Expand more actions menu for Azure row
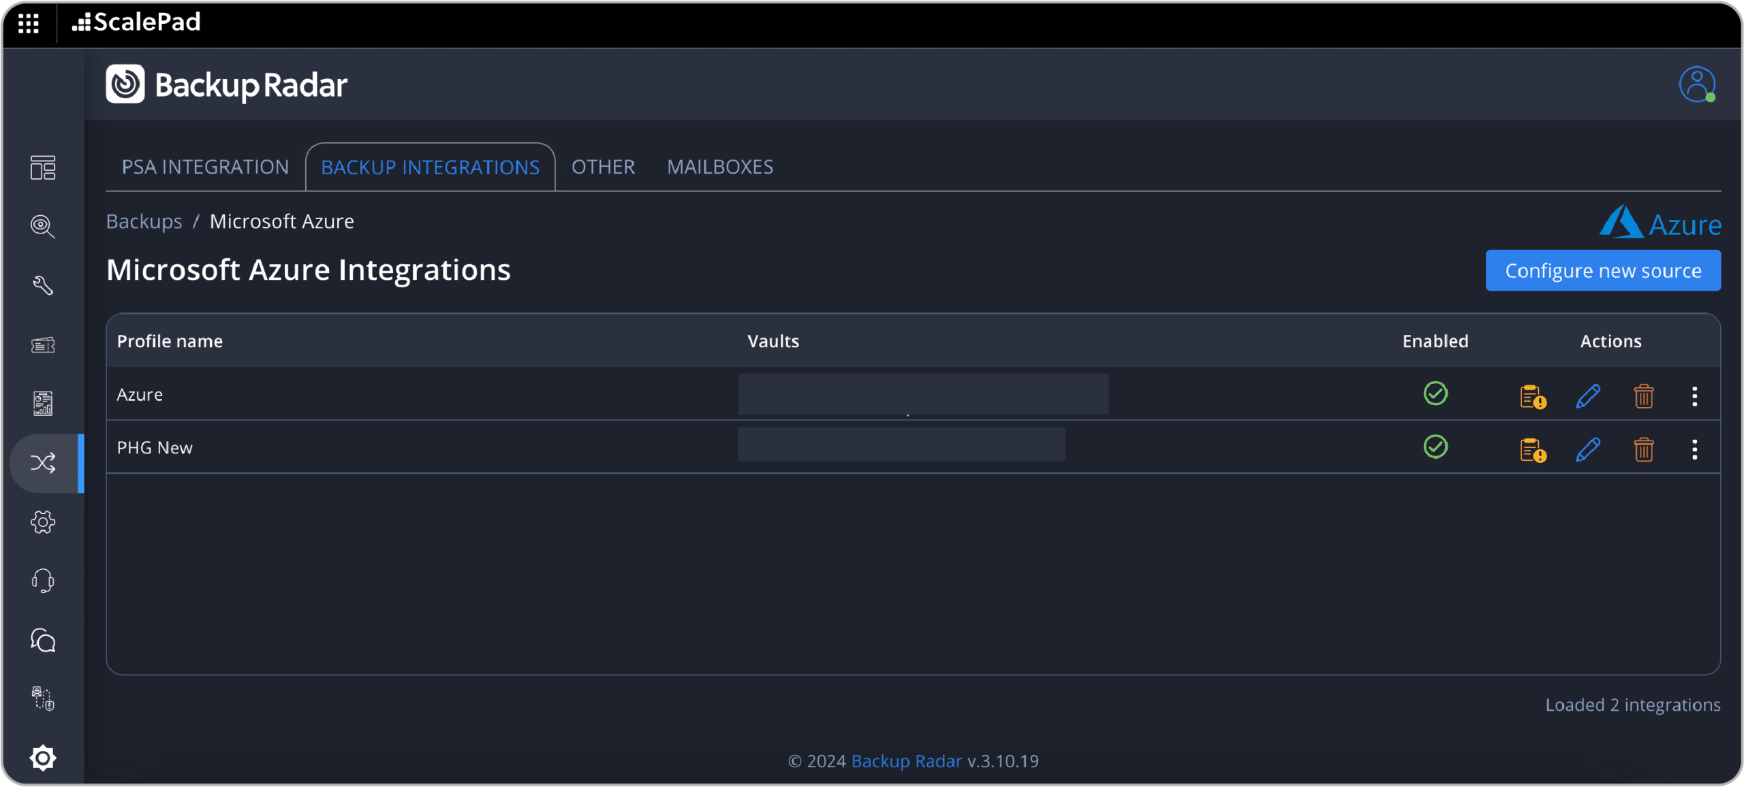 (x=1695, y=396)
